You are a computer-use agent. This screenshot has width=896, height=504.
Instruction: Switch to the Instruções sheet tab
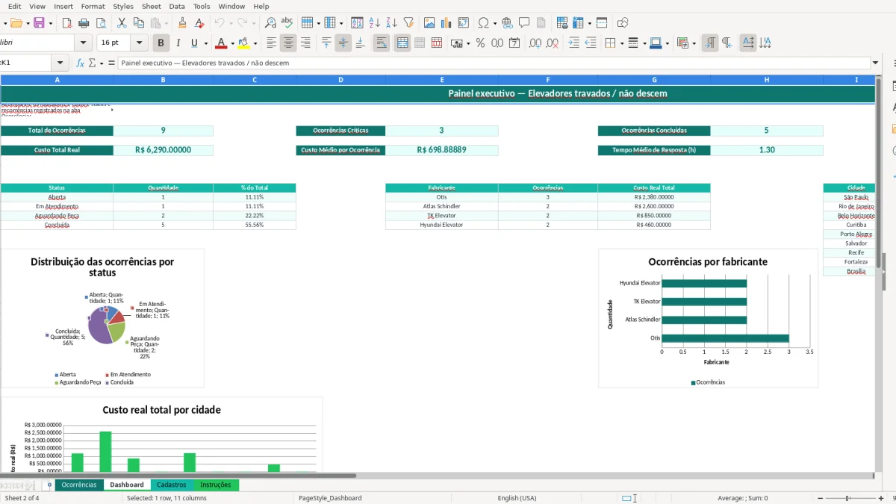coord(216,485)
